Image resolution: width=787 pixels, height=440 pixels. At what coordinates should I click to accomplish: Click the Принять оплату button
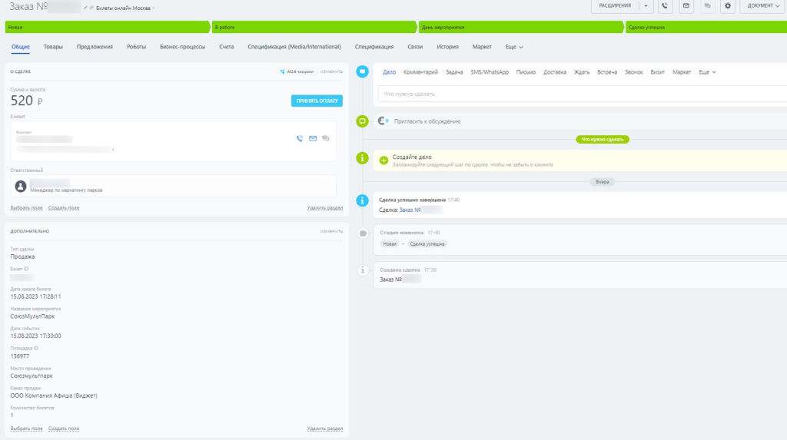pos(317,101)
